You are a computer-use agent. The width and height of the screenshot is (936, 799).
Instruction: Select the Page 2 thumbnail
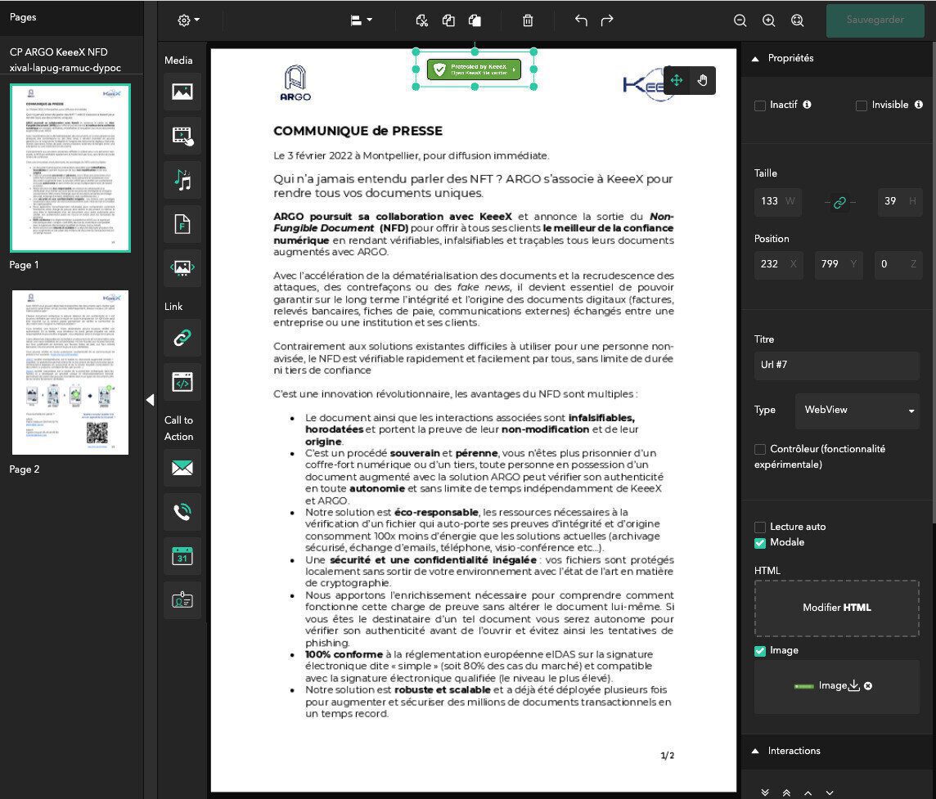click(x=70, y=372)
